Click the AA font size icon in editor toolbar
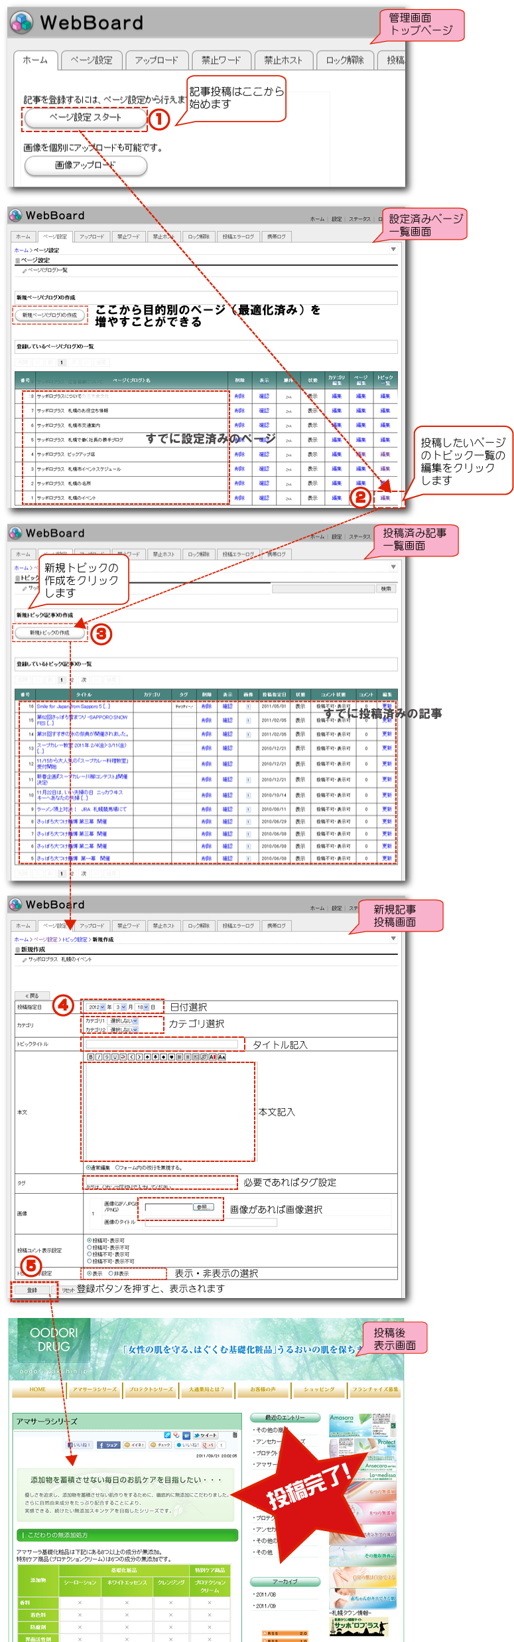This screenshot has height=1642, width=514. 222,1056
